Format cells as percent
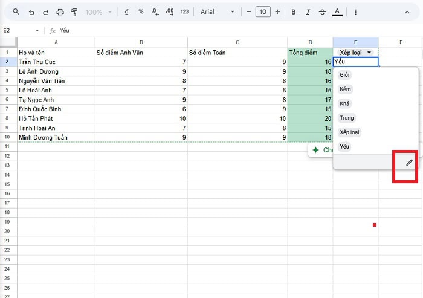Screen dimensions: 423x298 pos(141,11)
